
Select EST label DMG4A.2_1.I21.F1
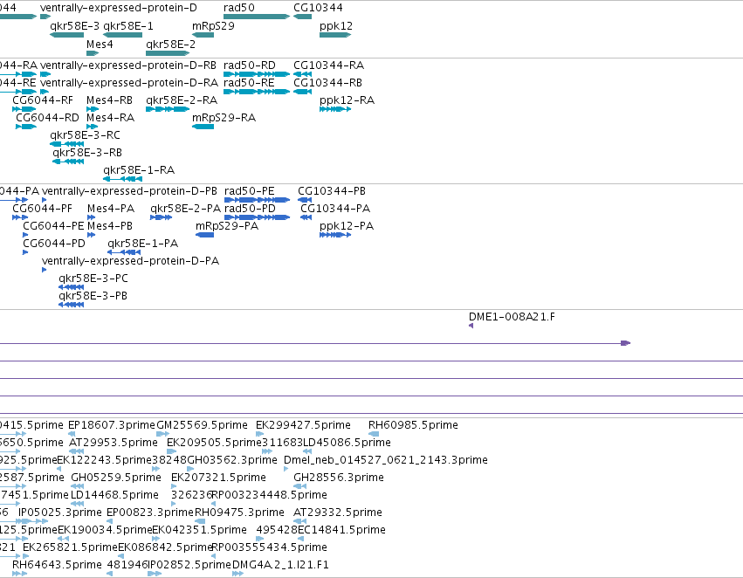tap(280, 565)
